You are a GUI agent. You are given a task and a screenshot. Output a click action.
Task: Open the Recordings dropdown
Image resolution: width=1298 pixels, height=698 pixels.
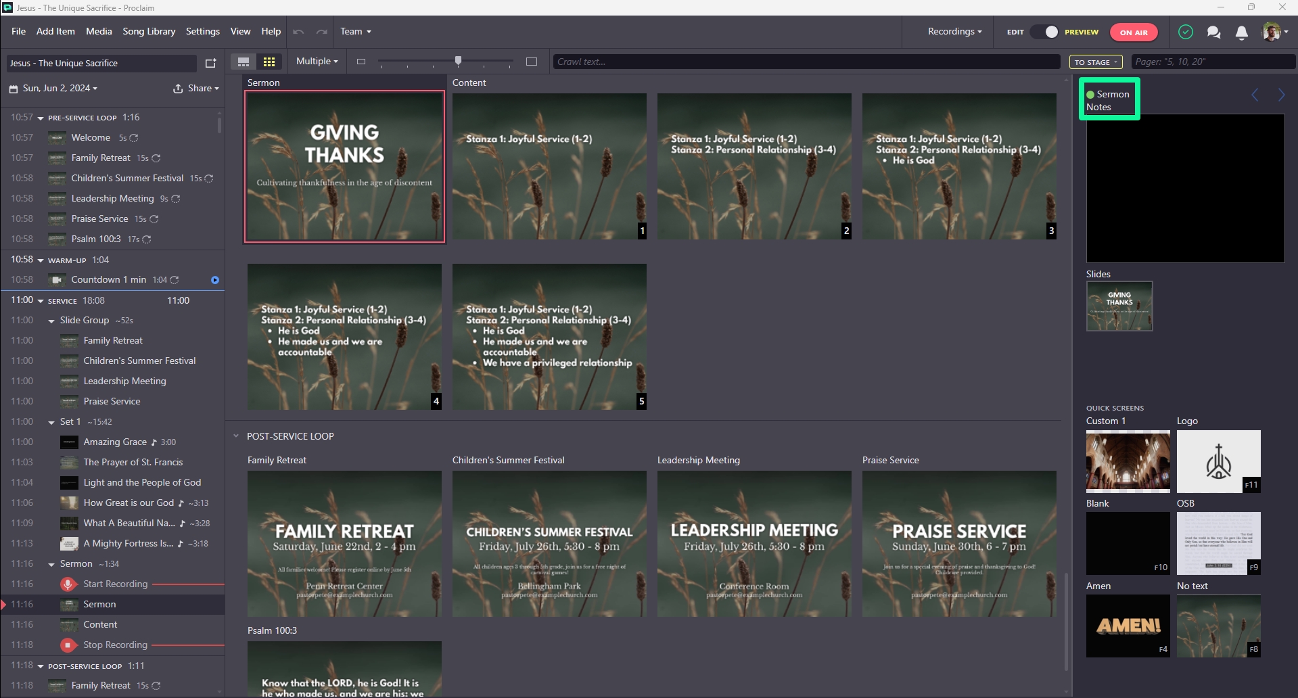954,32
